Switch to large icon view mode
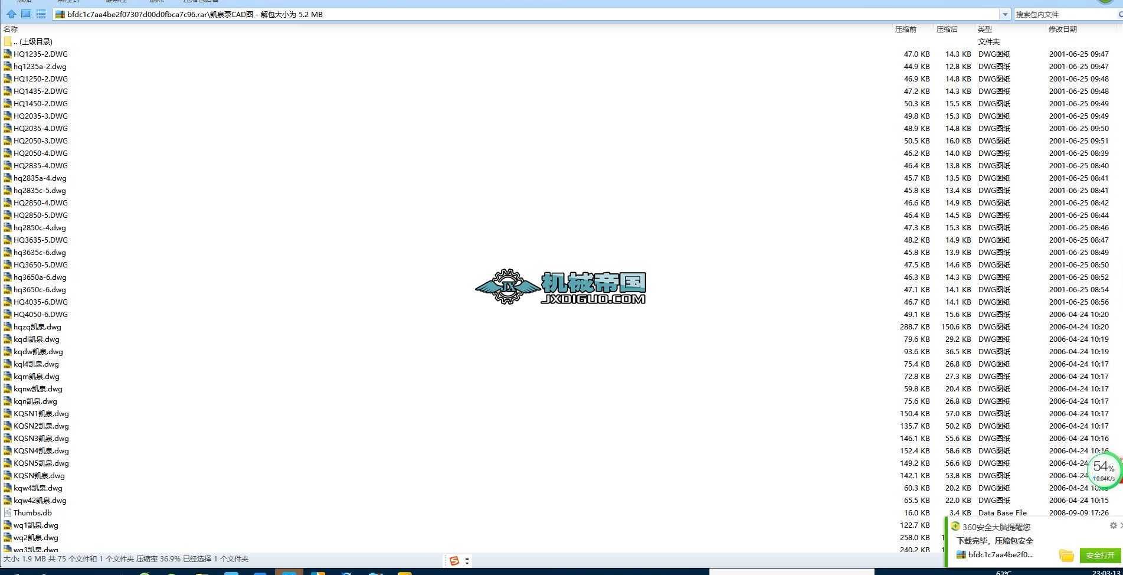This screenshot has height=575, width=1123. click(26, 14)
